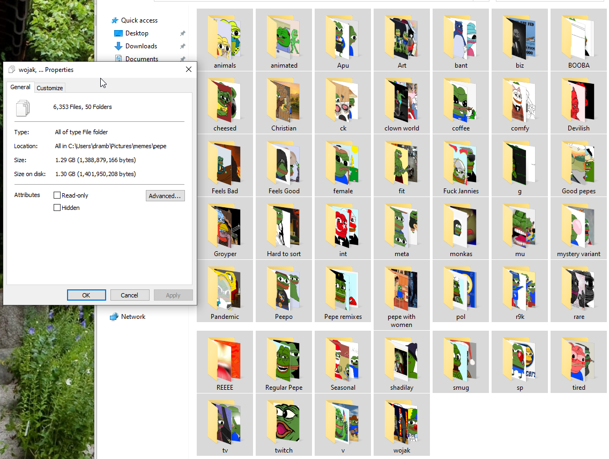This screenshot has width=609, height=459.
Task: Select the Apu folder
Action: pyautogui.click(x=343, y=40)
